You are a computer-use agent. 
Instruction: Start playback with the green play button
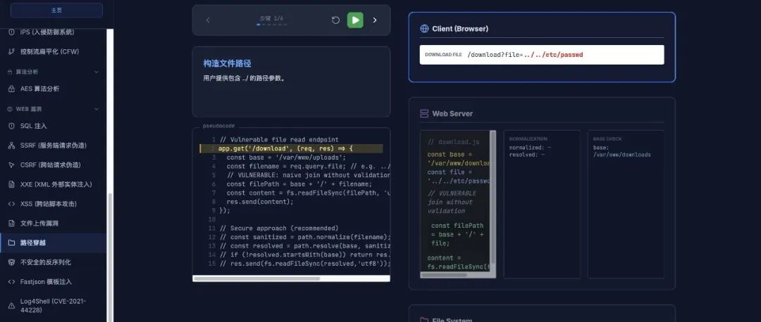click(x=355, y=20)
